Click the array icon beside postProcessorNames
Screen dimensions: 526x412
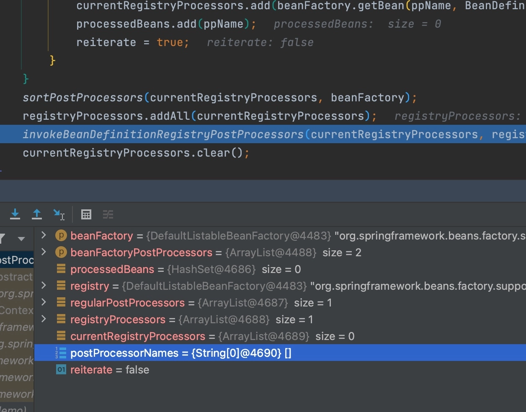[x=61, y=353]
